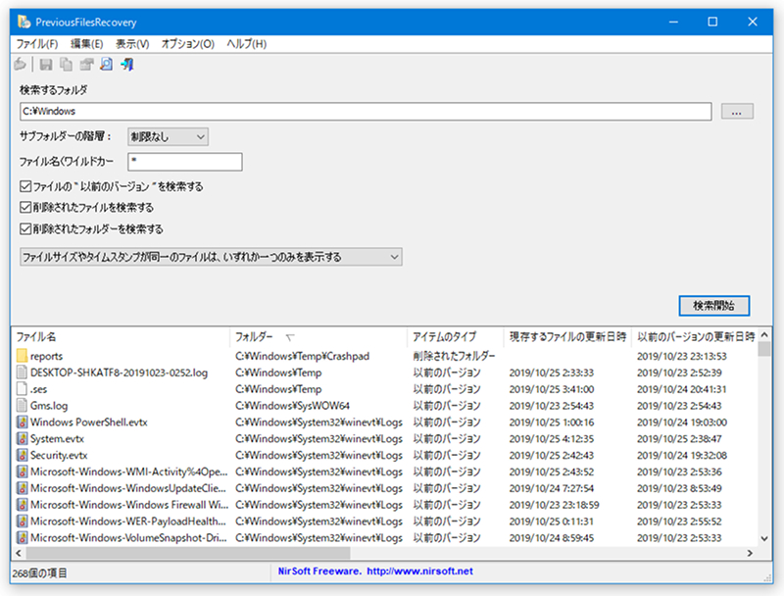Sort by 以前のバージョンの更新日時 column

696,337
